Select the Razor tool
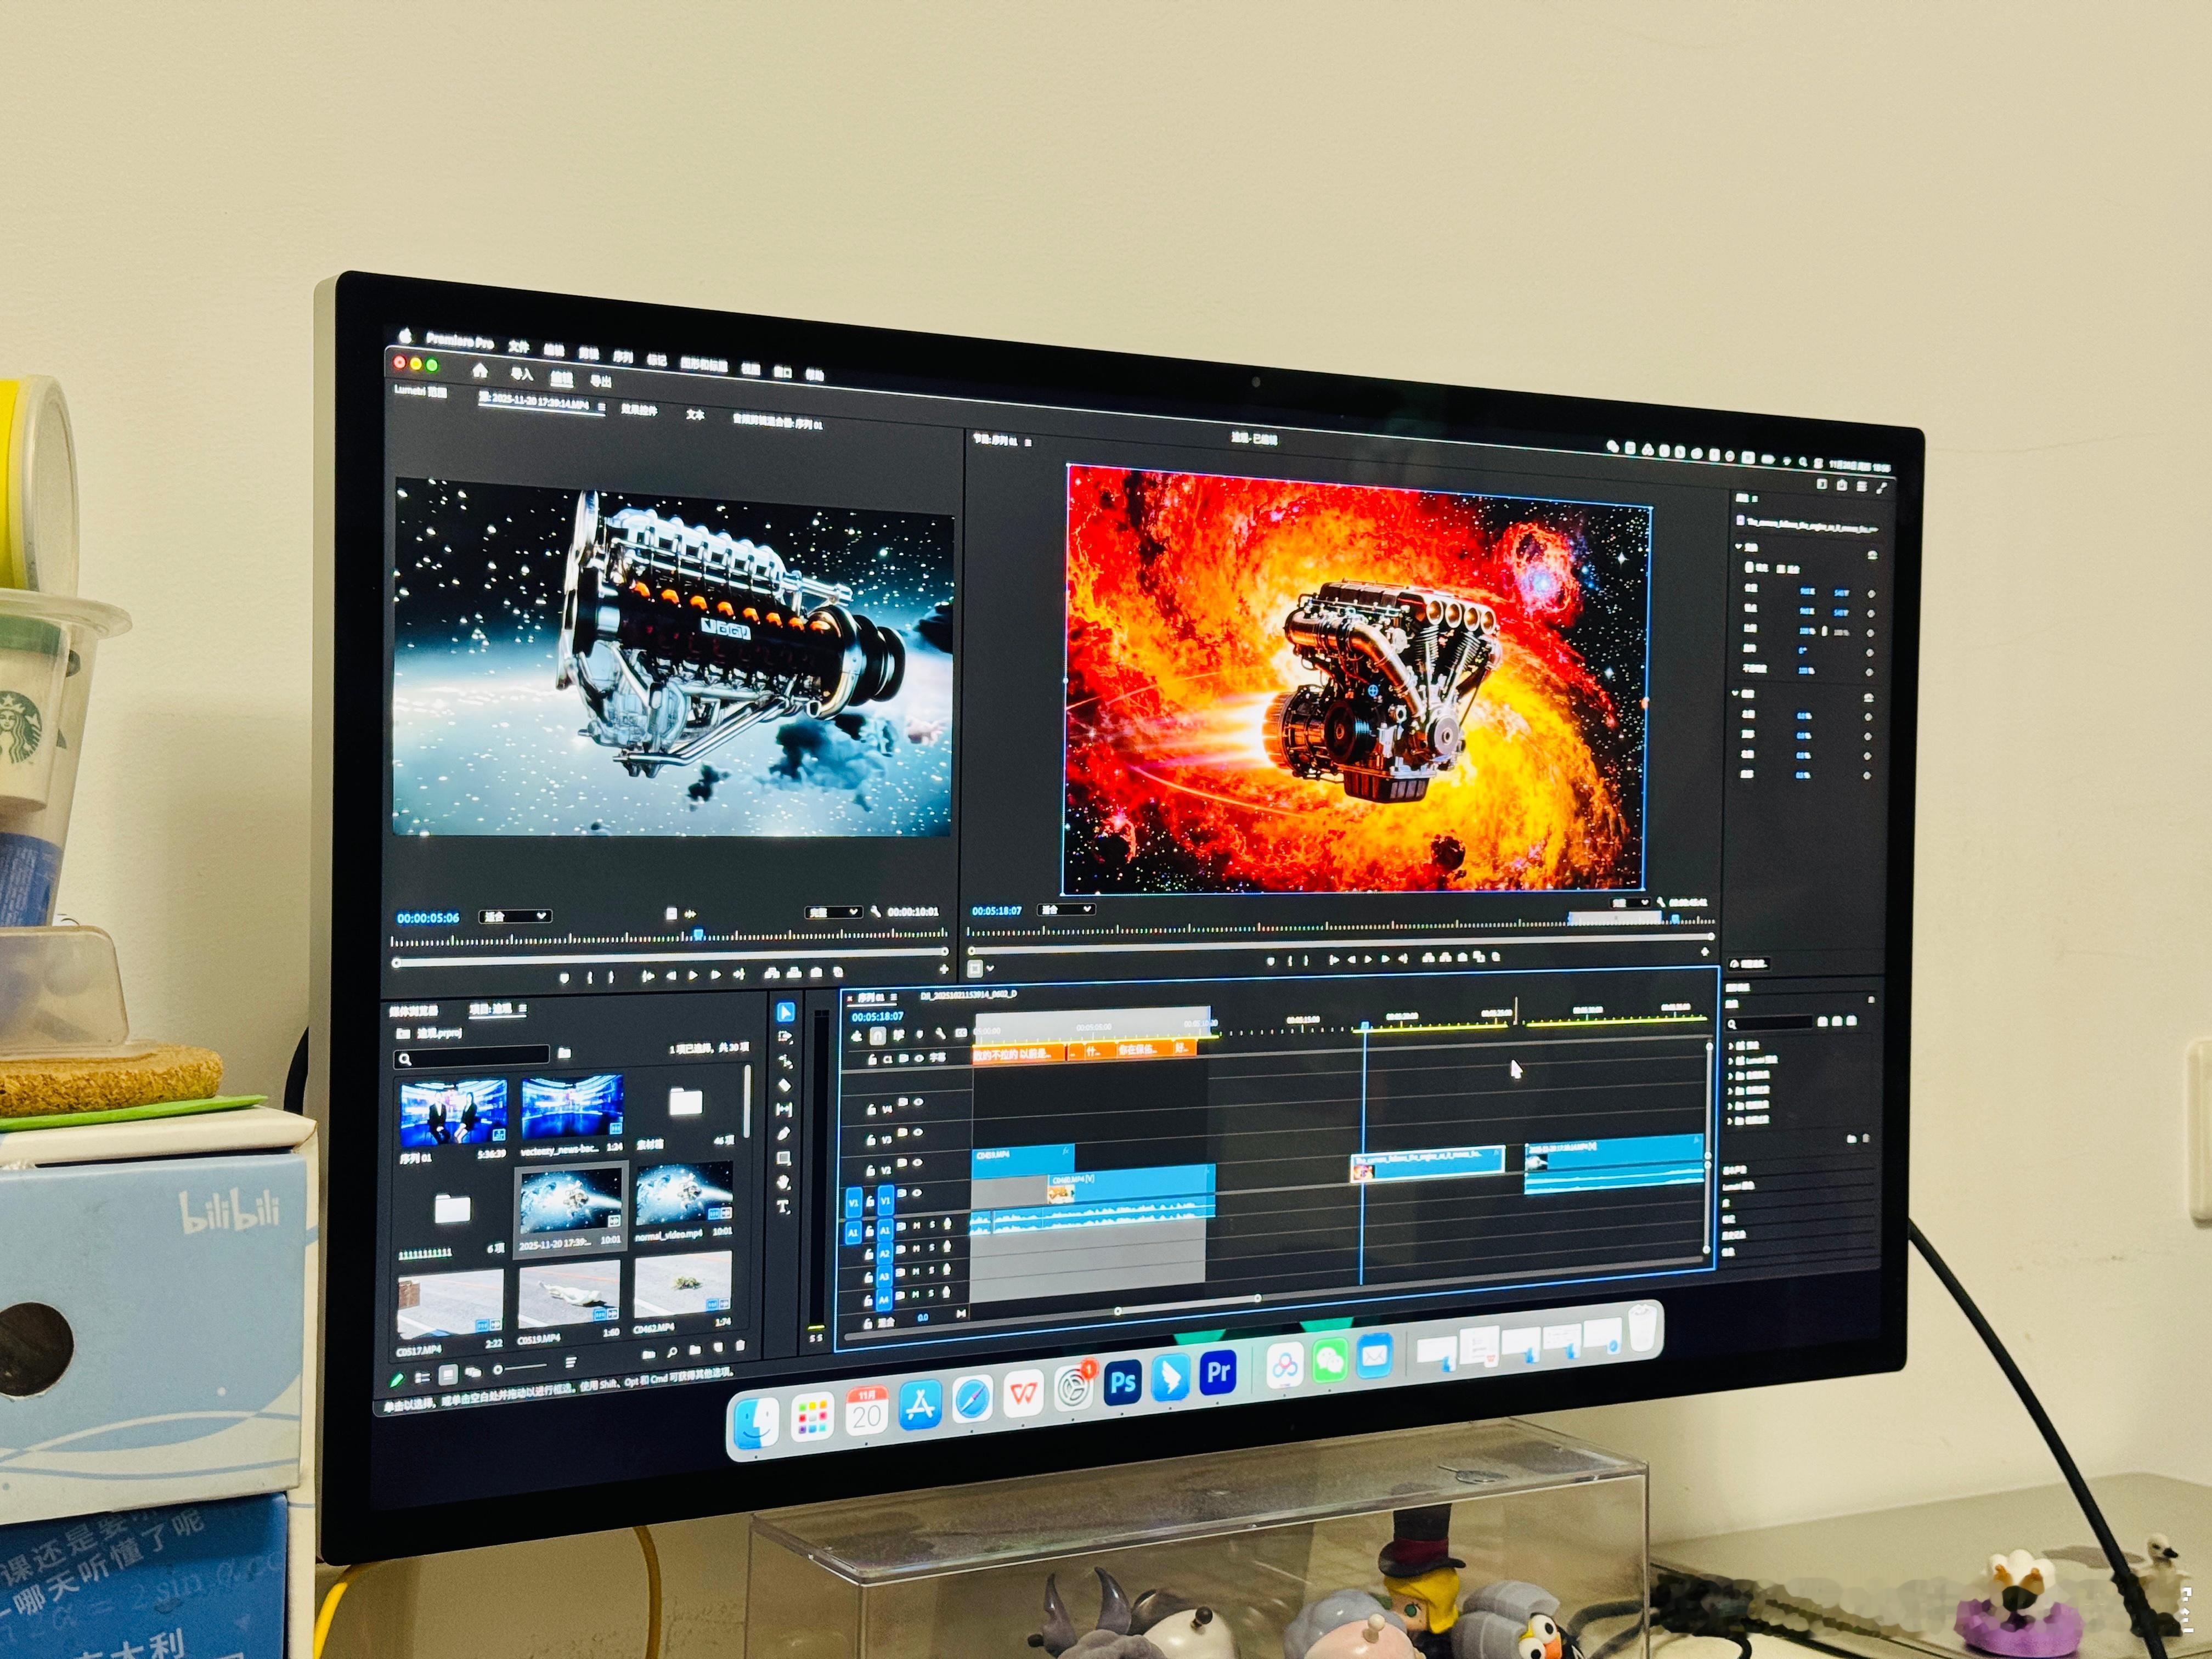Screen dimensions: 2212x1659 pyautogui.click(x=785, y=1085)
